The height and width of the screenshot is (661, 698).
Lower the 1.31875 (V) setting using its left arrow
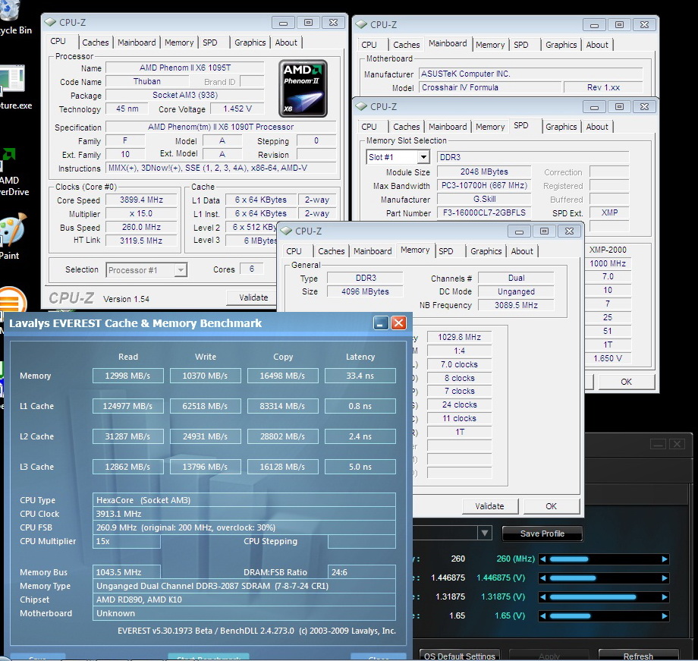pos(542,596)
